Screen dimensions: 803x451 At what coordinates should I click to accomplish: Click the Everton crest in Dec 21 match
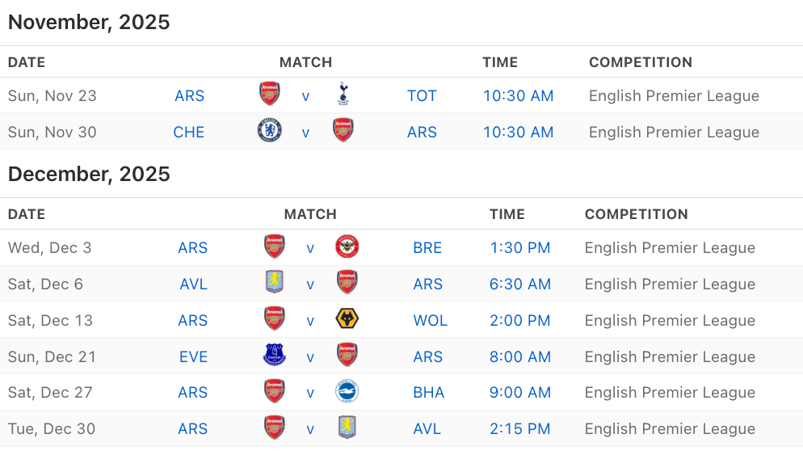pos(275,356)
